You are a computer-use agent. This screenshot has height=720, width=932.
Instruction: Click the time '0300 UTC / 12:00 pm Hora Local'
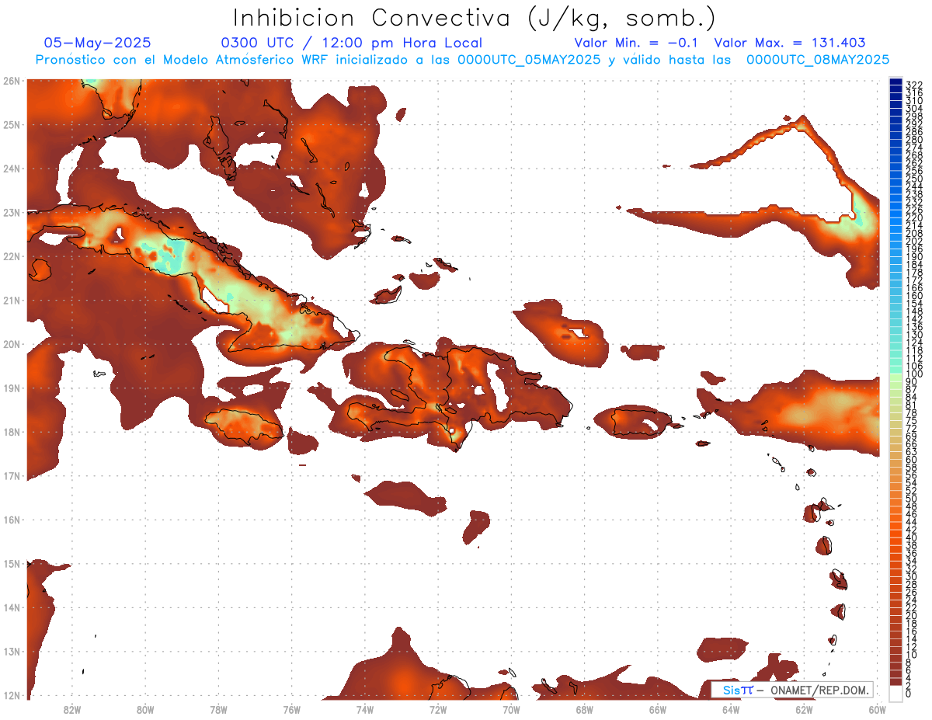[x=352, y=43]
